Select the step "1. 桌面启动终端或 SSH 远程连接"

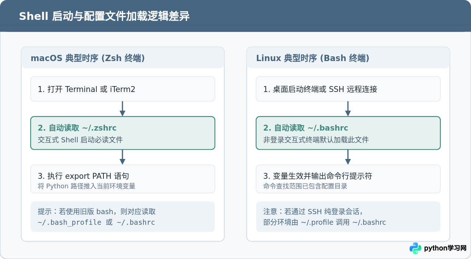(348, 89)
